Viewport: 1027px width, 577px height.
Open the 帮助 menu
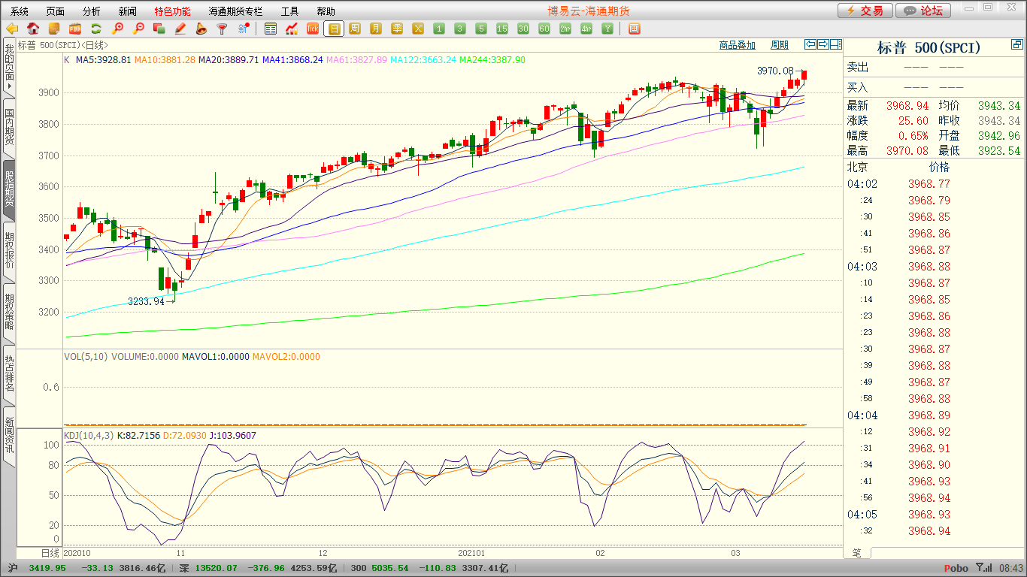326,11
